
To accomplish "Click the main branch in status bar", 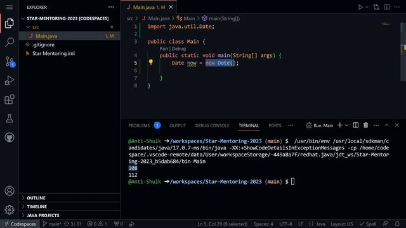I will 52,224.
